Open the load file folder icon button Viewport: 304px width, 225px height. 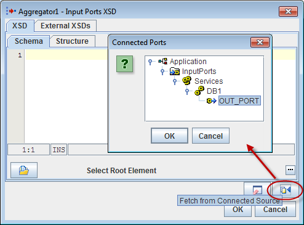pos(24,170)
